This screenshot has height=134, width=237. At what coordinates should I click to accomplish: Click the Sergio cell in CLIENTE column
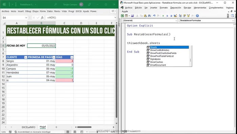point(17,61)
